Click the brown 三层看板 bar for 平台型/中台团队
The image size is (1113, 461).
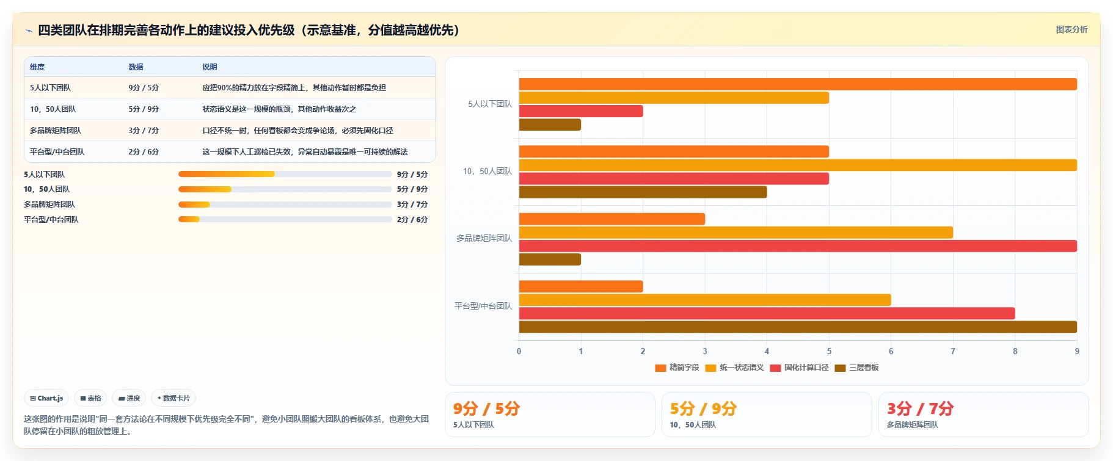(798, 327)
